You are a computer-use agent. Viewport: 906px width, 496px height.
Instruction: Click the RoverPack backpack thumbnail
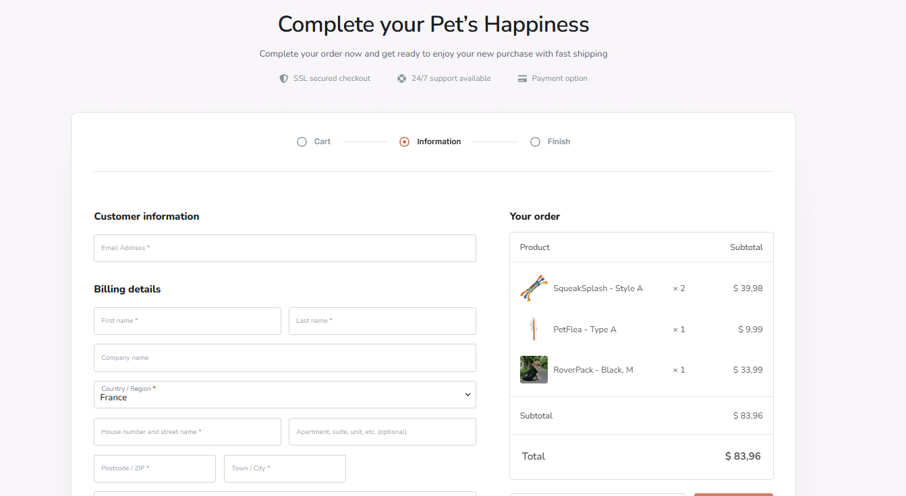(534, 369)
